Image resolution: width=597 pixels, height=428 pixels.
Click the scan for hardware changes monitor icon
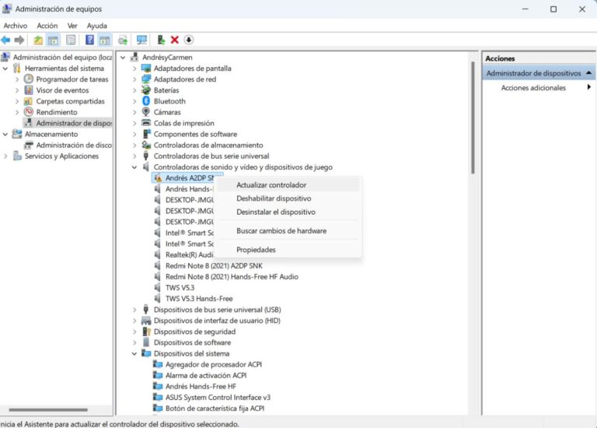(141, 40)
